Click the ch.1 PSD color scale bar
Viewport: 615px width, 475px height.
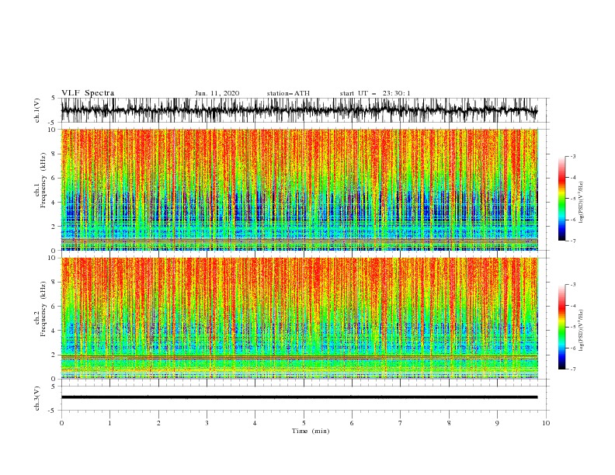pos(561,199)
